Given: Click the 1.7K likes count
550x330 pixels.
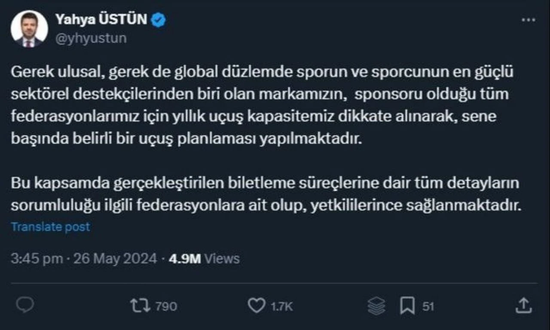Looking at the screenshot, I should (282, 306).
